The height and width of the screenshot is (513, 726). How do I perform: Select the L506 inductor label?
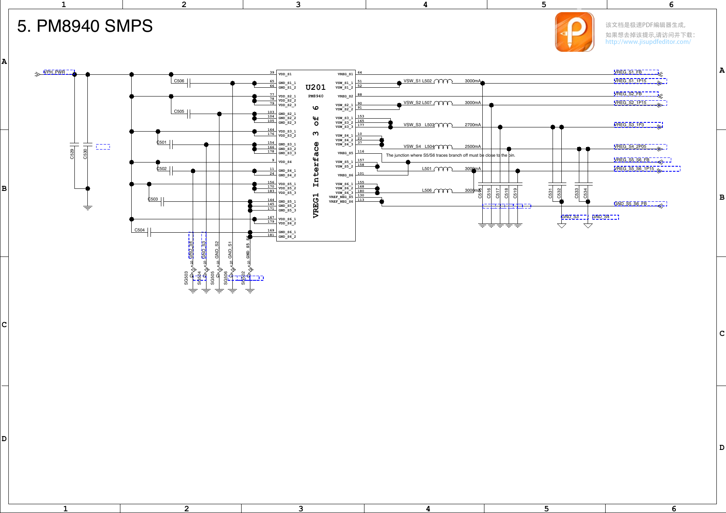427,190
